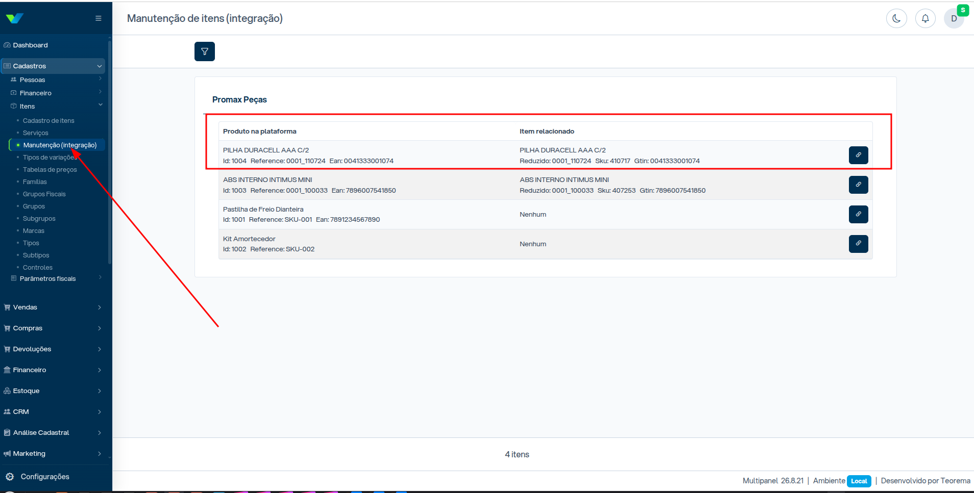974x493 pixels.
Task: Click the Promax Peças heading
Action: pyautogui.click(x=239, y=100)
